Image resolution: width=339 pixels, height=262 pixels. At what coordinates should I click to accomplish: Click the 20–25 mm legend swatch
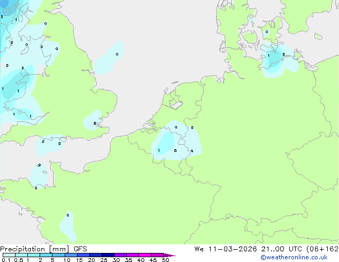(96, 255)
